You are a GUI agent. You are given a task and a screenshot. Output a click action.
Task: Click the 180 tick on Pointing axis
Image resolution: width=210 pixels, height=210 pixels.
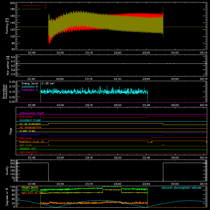click(x=13, y=9)
